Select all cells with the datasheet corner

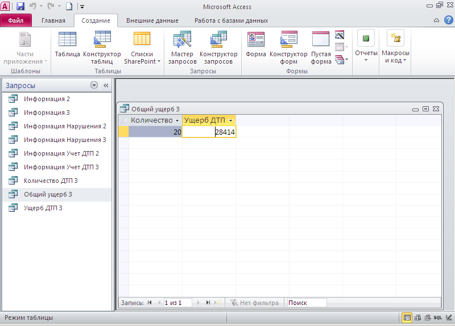[x=123, y=120]
